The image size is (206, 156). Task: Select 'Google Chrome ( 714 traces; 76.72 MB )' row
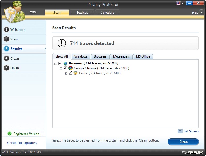[101, 68]
